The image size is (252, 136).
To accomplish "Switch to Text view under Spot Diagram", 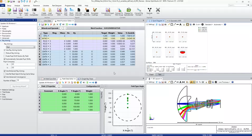I will tap(160, 74).
